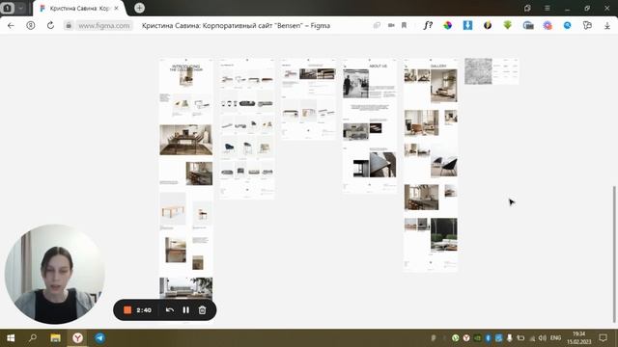This screenshot has width=618, height=347.
Task: Open the blue circular search extension
Action: tap(567, 26)
